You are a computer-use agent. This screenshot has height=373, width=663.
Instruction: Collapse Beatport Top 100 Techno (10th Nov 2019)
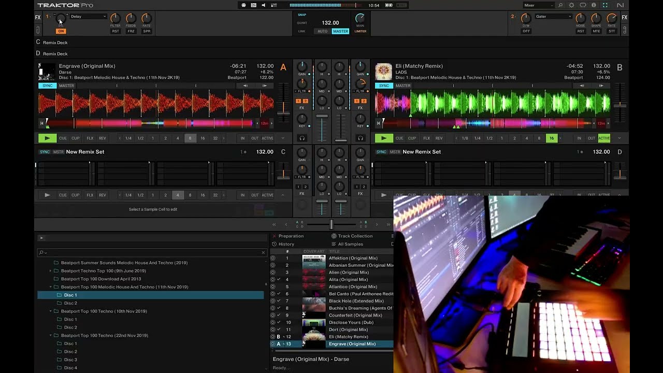point(50,311)
